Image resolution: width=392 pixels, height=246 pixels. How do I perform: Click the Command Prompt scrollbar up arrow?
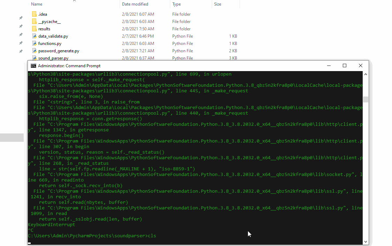[365, 74]
